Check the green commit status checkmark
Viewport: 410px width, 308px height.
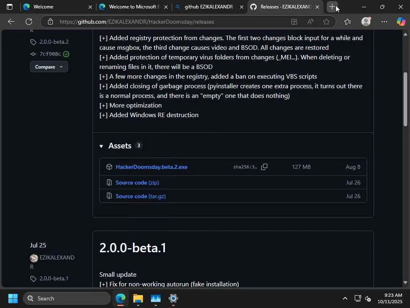click(66, 54)
